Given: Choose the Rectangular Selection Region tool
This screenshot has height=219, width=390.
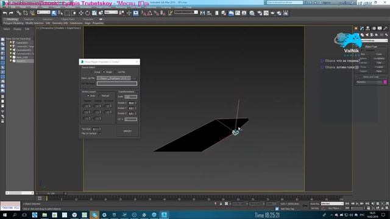Looking at the screenshot, I should coord(67,13).
